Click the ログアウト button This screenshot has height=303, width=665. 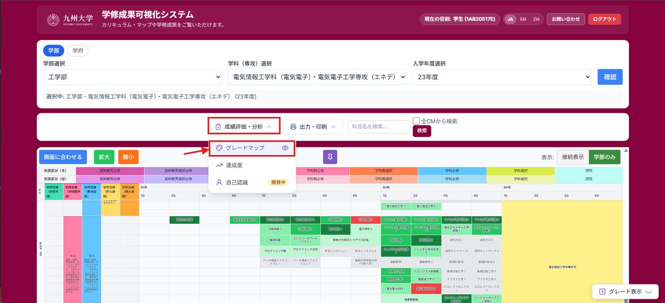tap(605, 19)
